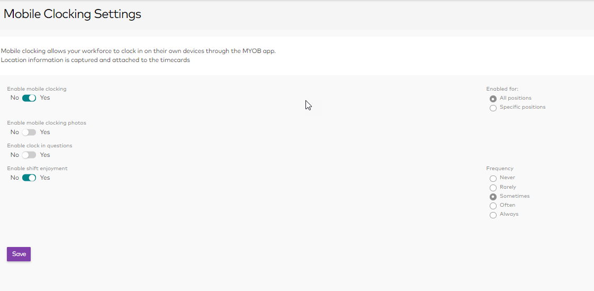Click the Frequency section label
Viewport: 594px width, 291px height.
[500, 169]
